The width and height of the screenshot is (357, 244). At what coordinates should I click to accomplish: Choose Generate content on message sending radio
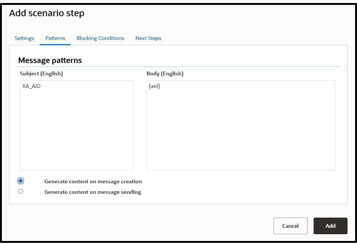coord(20,192)
